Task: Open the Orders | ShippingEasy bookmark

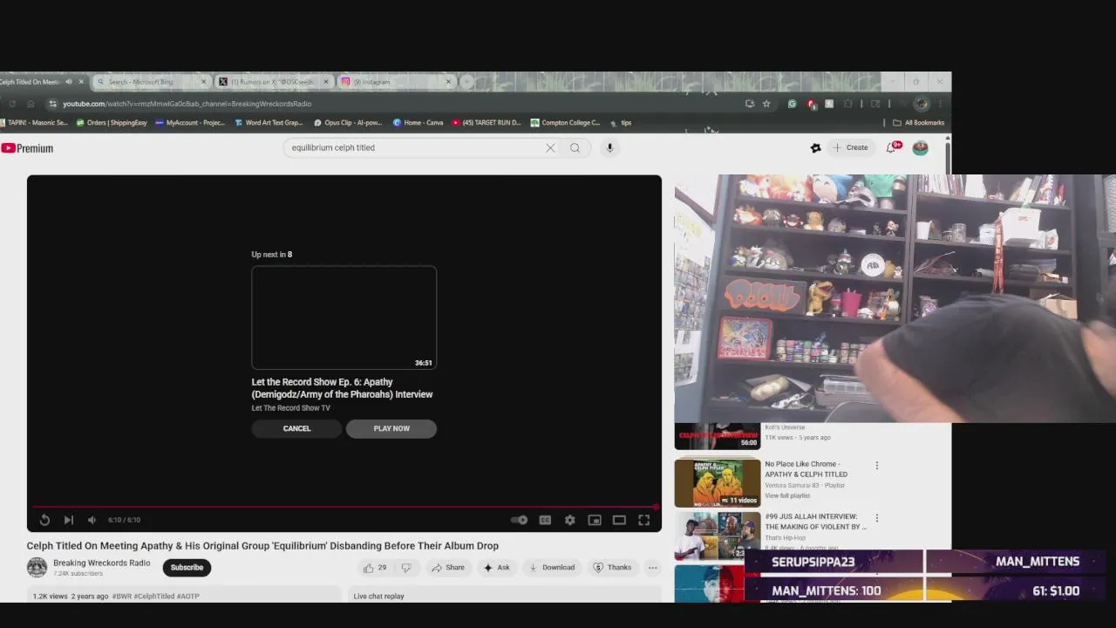Action: (112, 123)
